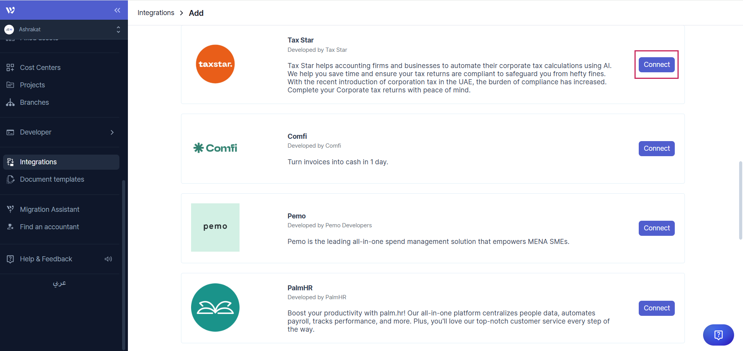Open the Cost Centers icon in sidebar

10,68
